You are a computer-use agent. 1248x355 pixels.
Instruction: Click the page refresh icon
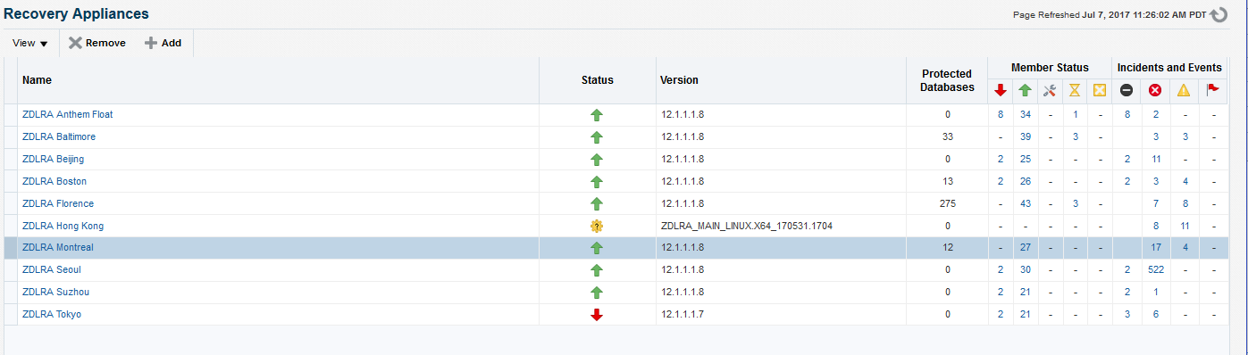(1219, 14)
